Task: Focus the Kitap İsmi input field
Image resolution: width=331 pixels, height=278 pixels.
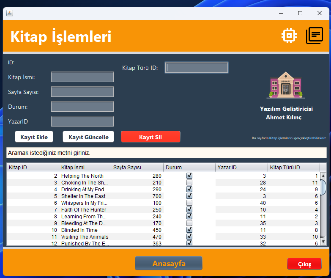Action: [82, 77]
